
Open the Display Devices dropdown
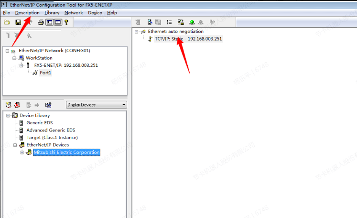pos(96,105)
